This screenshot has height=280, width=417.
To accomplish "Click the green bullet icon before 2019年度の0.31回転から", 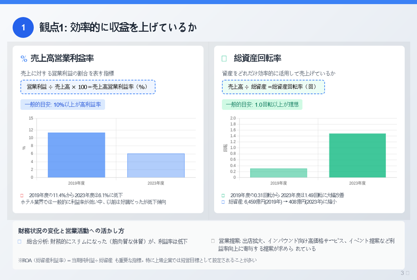I will (x=223, y=195).
